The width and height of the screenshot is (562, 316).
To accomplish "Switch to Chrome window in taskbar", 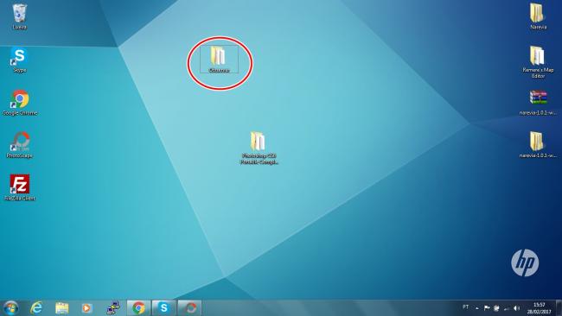I will [138, 307].
